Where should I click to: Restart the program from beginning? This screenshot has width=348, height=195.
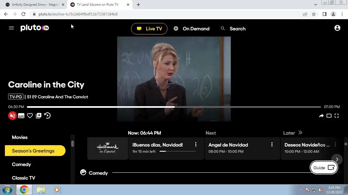(x=47, y=116)
